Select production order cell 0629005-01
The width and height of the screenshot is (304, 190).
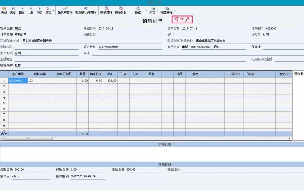point(17,80)
